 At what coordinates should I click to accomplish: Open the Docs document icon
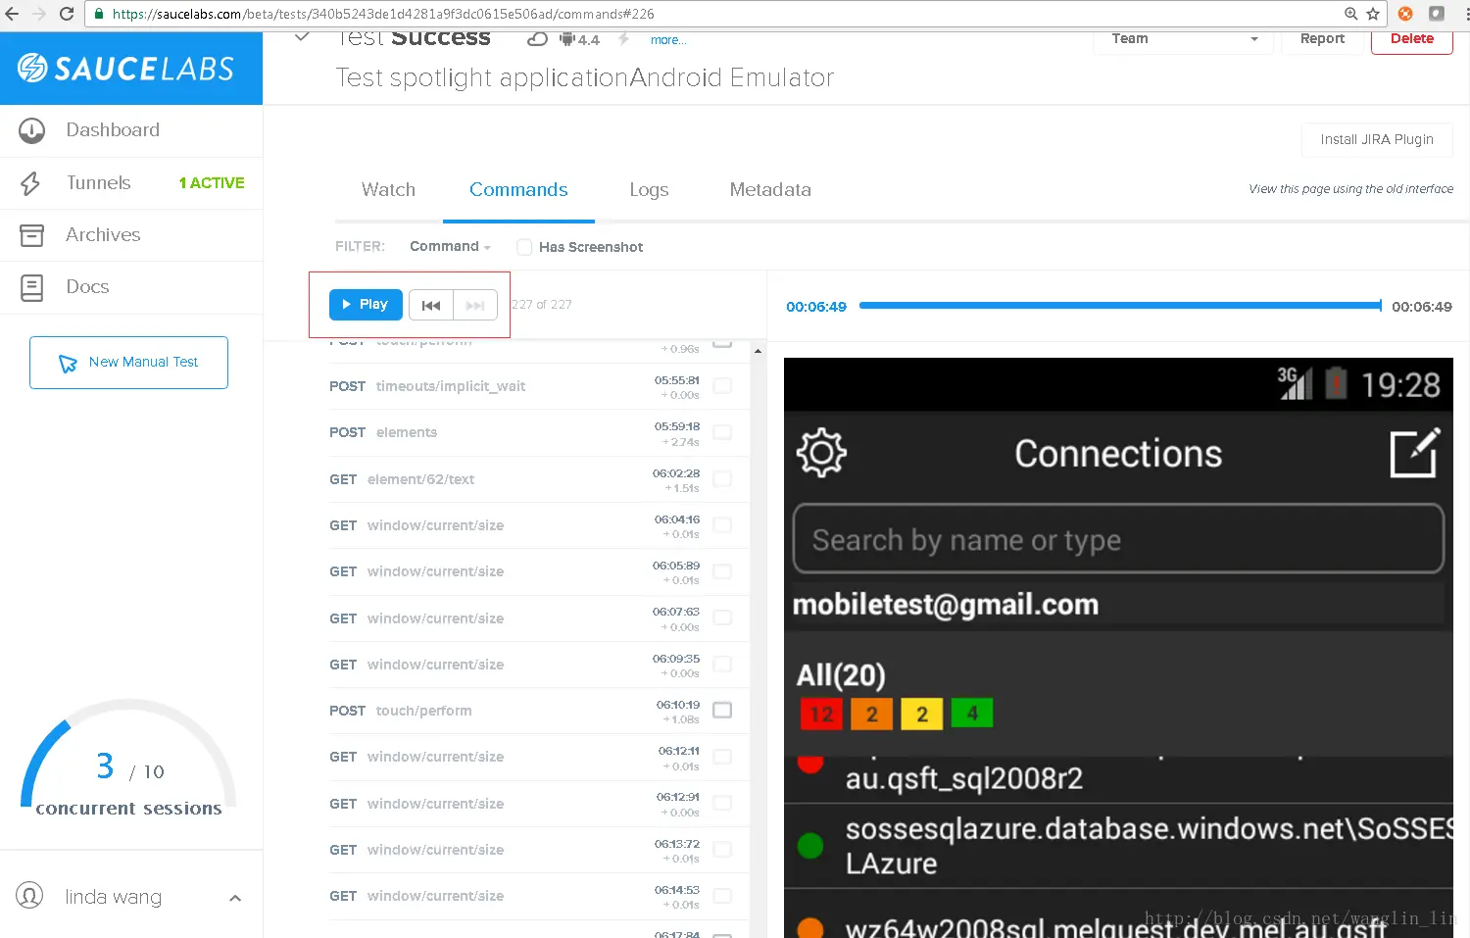31,287
